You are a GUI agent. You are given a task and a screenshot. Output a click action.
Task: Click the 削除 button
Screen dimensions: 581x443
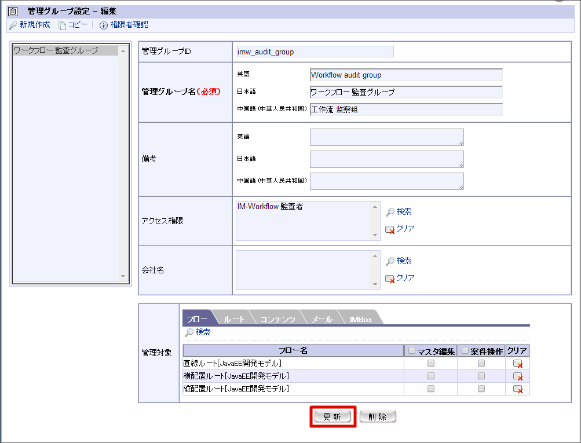click(x=378, y=417)
